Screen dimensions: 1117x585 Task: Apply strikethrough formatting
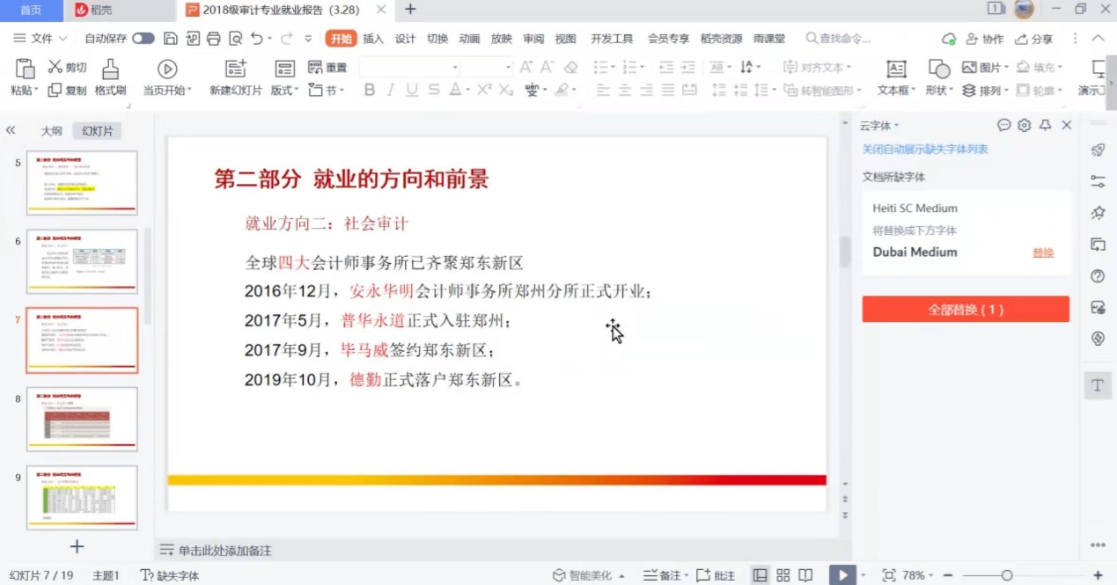click(434, 90)
